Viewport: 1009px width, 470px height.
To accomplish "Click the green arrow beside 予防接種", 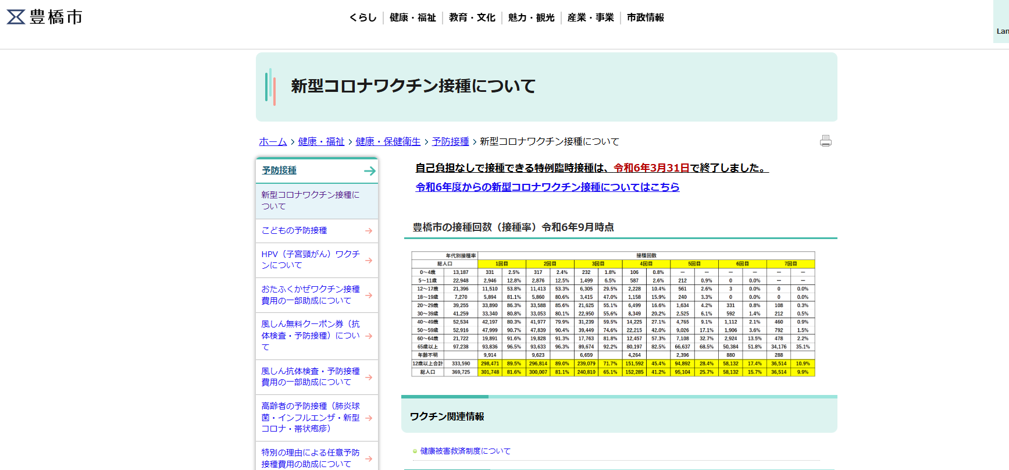I will 369,171.
